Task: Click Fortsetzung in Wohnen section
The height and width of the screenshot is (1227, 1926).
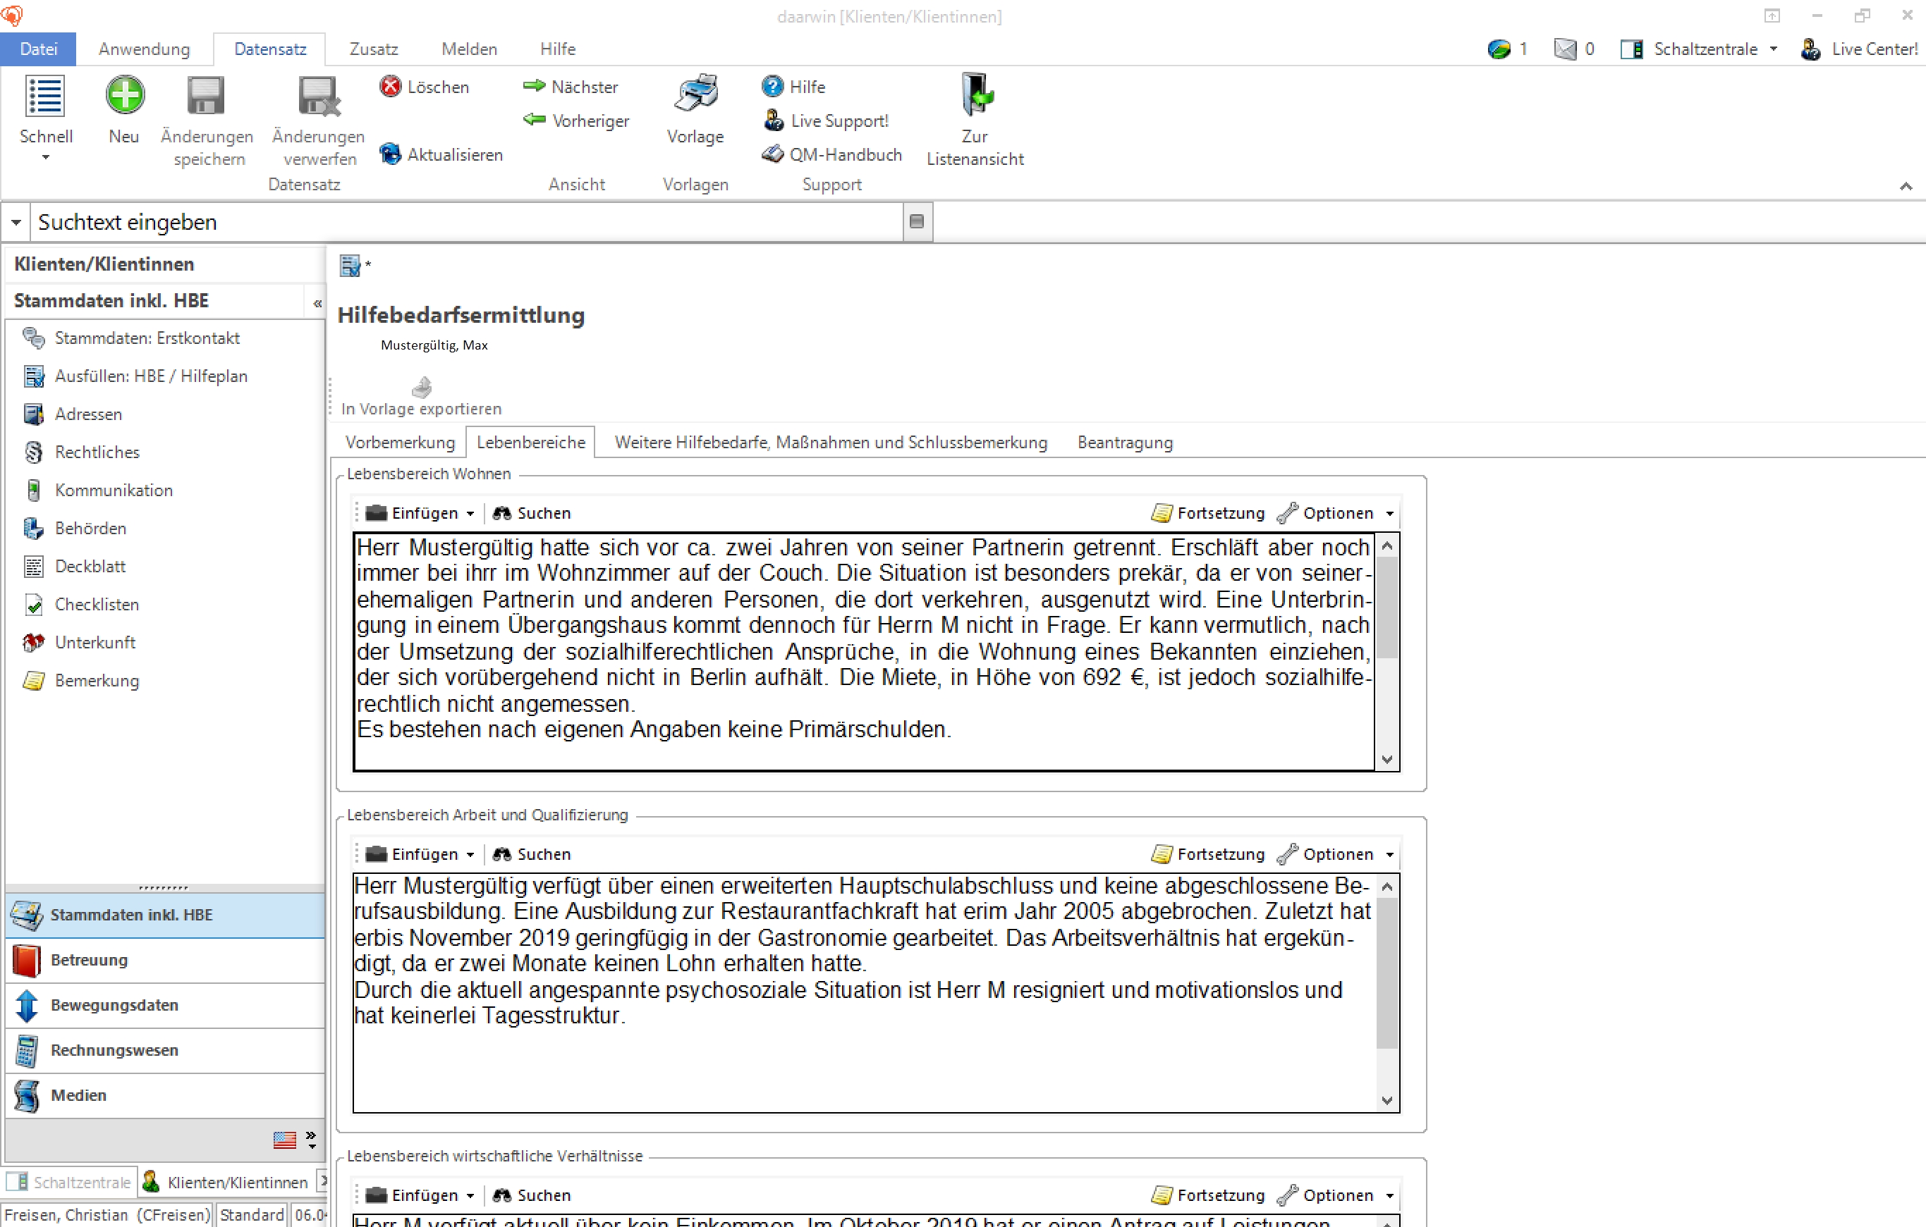Action: tap(1209, 513)
